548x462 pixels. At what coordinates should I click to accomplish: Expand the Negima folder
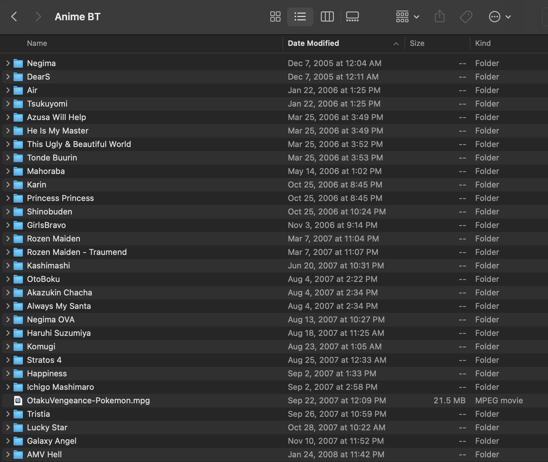tap(8, 63)
